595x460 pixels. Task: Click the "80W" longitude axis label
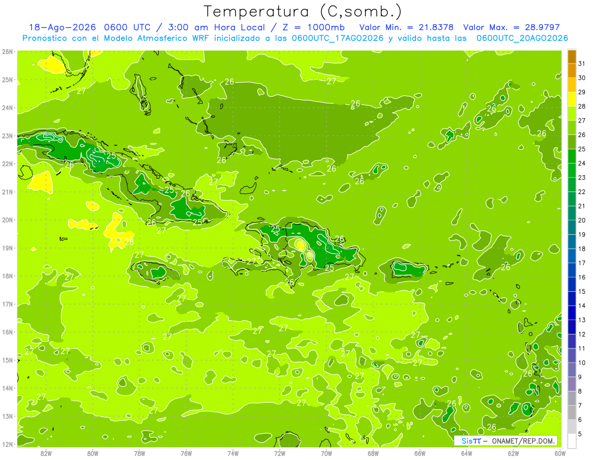tap(93, 453)
